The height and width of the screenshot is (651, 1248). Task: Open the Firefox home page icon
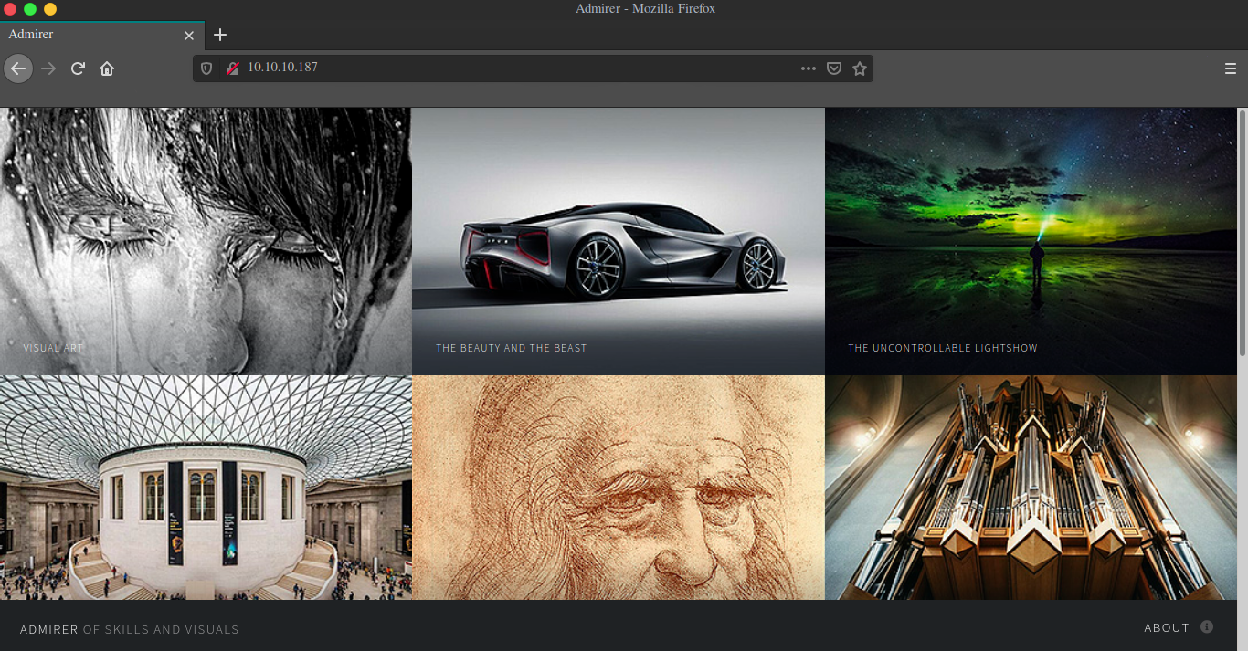(x=107, y=68)
